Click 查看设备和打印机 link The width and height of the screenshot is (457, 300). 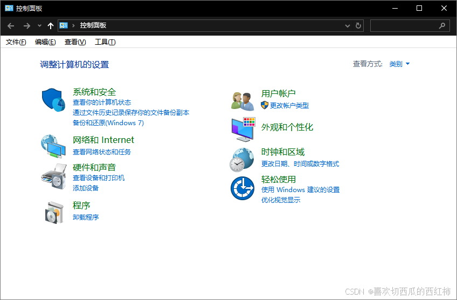[99, 178]
